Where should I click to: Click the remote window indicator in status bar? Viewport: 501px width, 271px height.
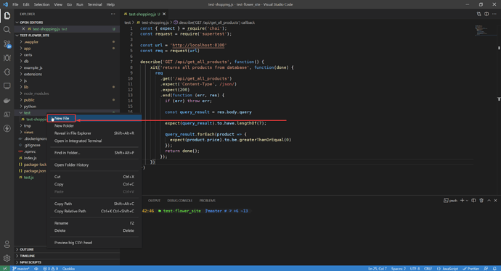coord(5,268)
